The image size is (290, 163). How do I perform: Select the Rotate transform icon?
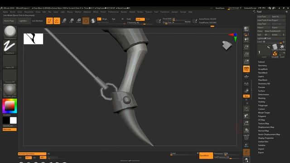pyautogui.click(x=78, y=21)
